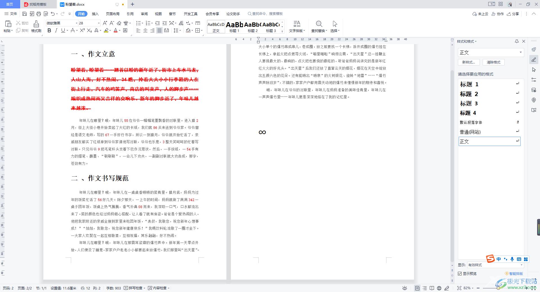Open the 引用 (References) ribbon tab
540x292 pixels.
(x=130, y=14)
